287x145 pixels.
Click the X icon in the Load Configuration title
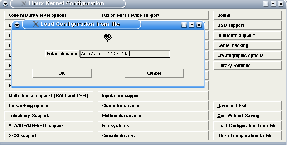click(x=36, y=24)
